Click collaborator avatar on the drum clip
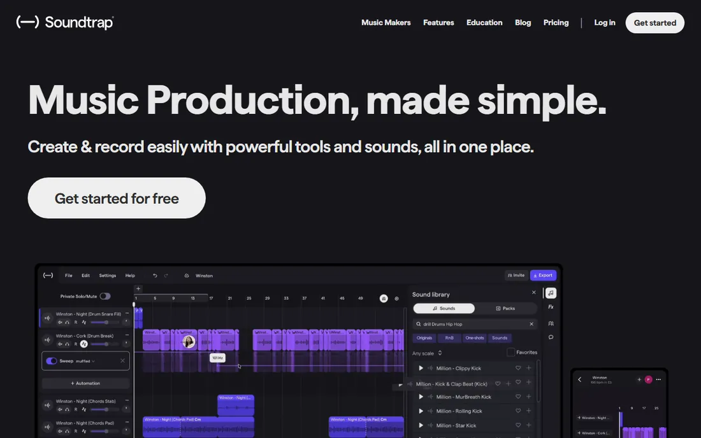Viewport: 701px width, 438px height. tap(189, 342)
